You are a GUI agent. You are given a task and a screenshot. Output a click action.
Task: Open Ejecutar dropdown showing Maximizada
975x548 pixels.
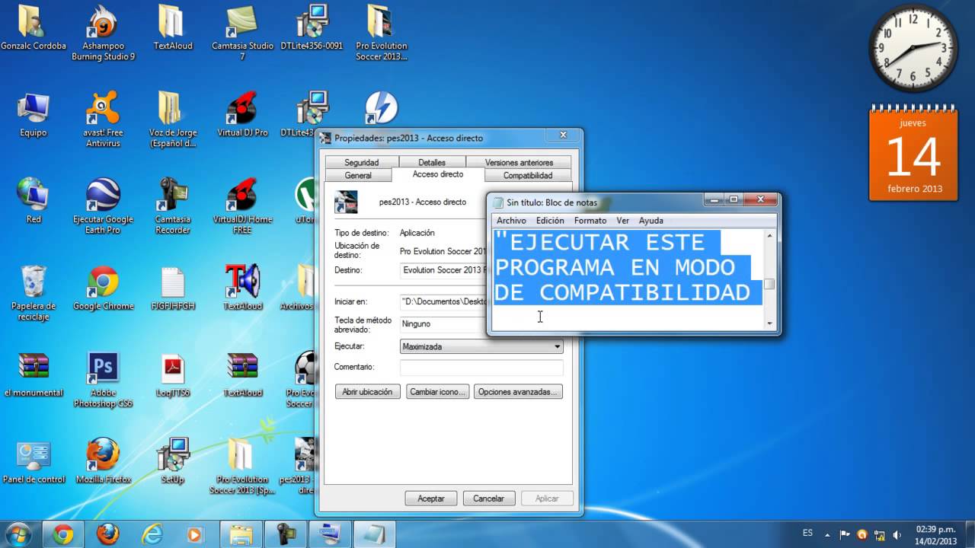(x=481, y=346)
